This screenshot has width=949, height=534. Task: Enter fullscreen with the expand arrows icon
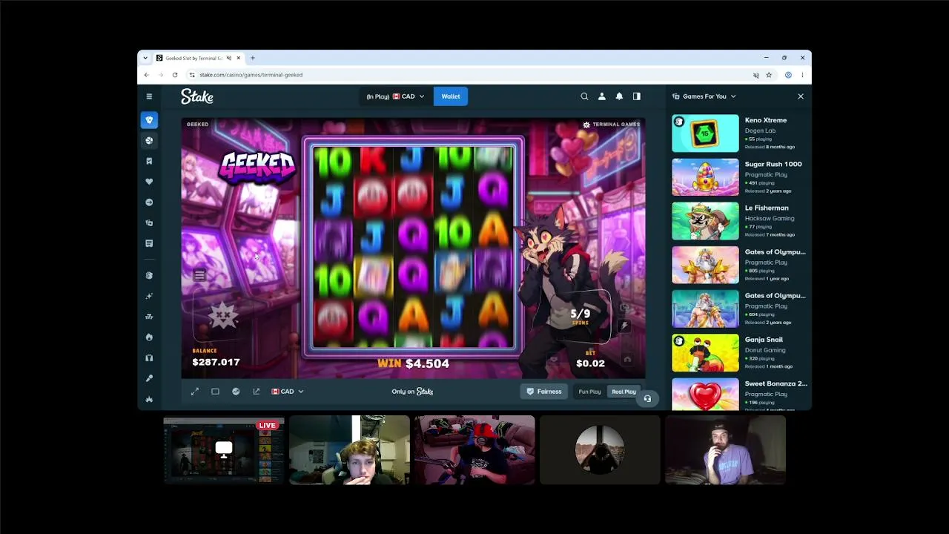[195, 392]
